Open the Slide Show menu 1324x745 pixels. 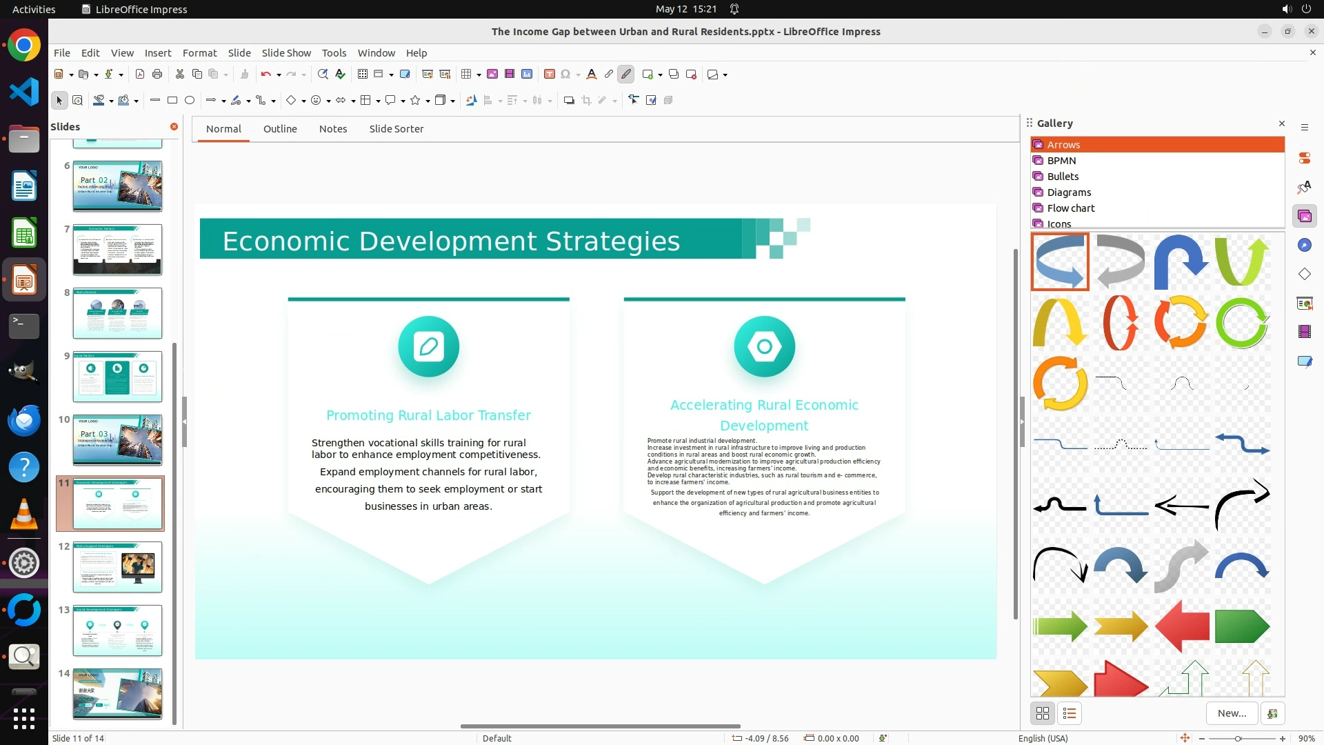click(x=286, y=53)
